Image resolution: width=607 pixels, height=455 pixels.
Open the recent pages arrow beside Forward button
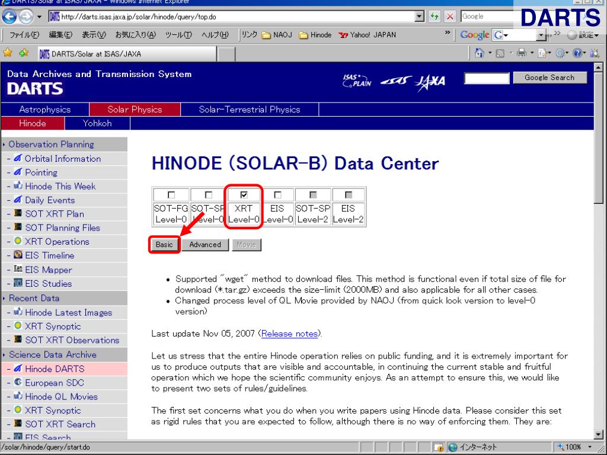pos(39,17)
